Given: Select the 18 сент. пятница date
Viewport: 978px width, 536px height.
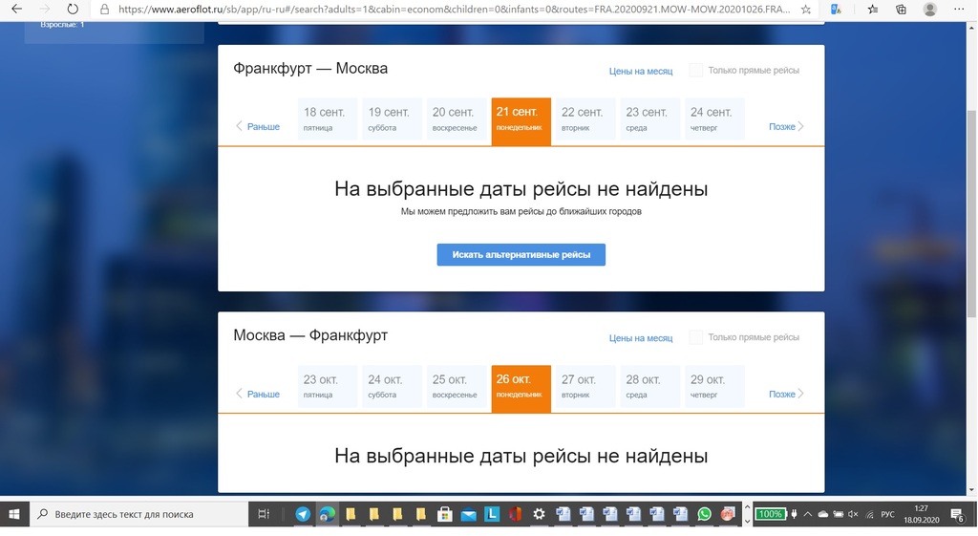Looking at the screenshot, I should [x=327, y=119].
